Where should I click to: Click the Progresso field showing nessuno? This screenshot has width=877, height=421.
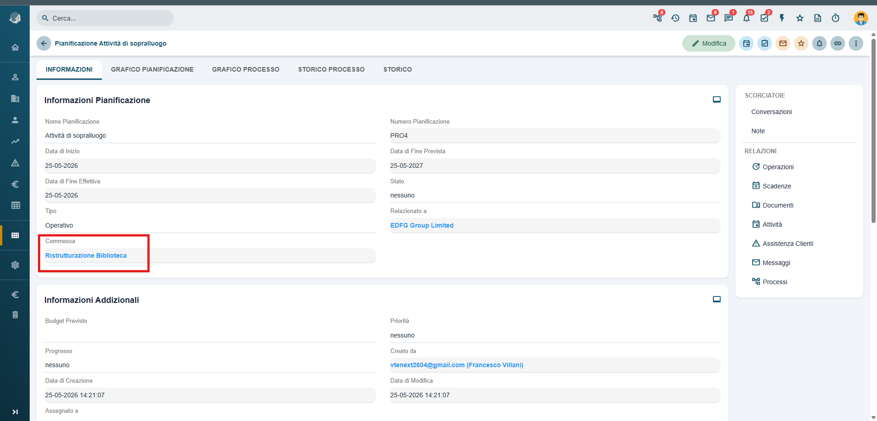210,365
